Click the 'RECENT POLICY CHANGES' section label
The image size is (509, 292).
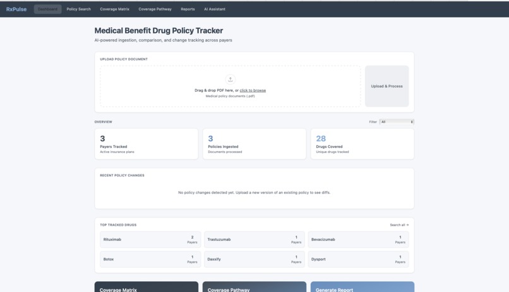pos(122,176)
